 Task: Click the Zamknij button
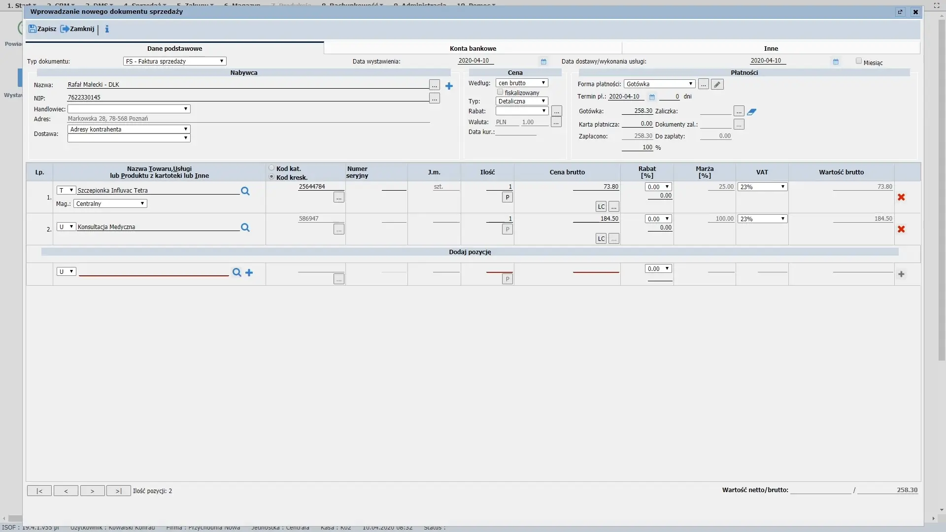pos(77,29)
